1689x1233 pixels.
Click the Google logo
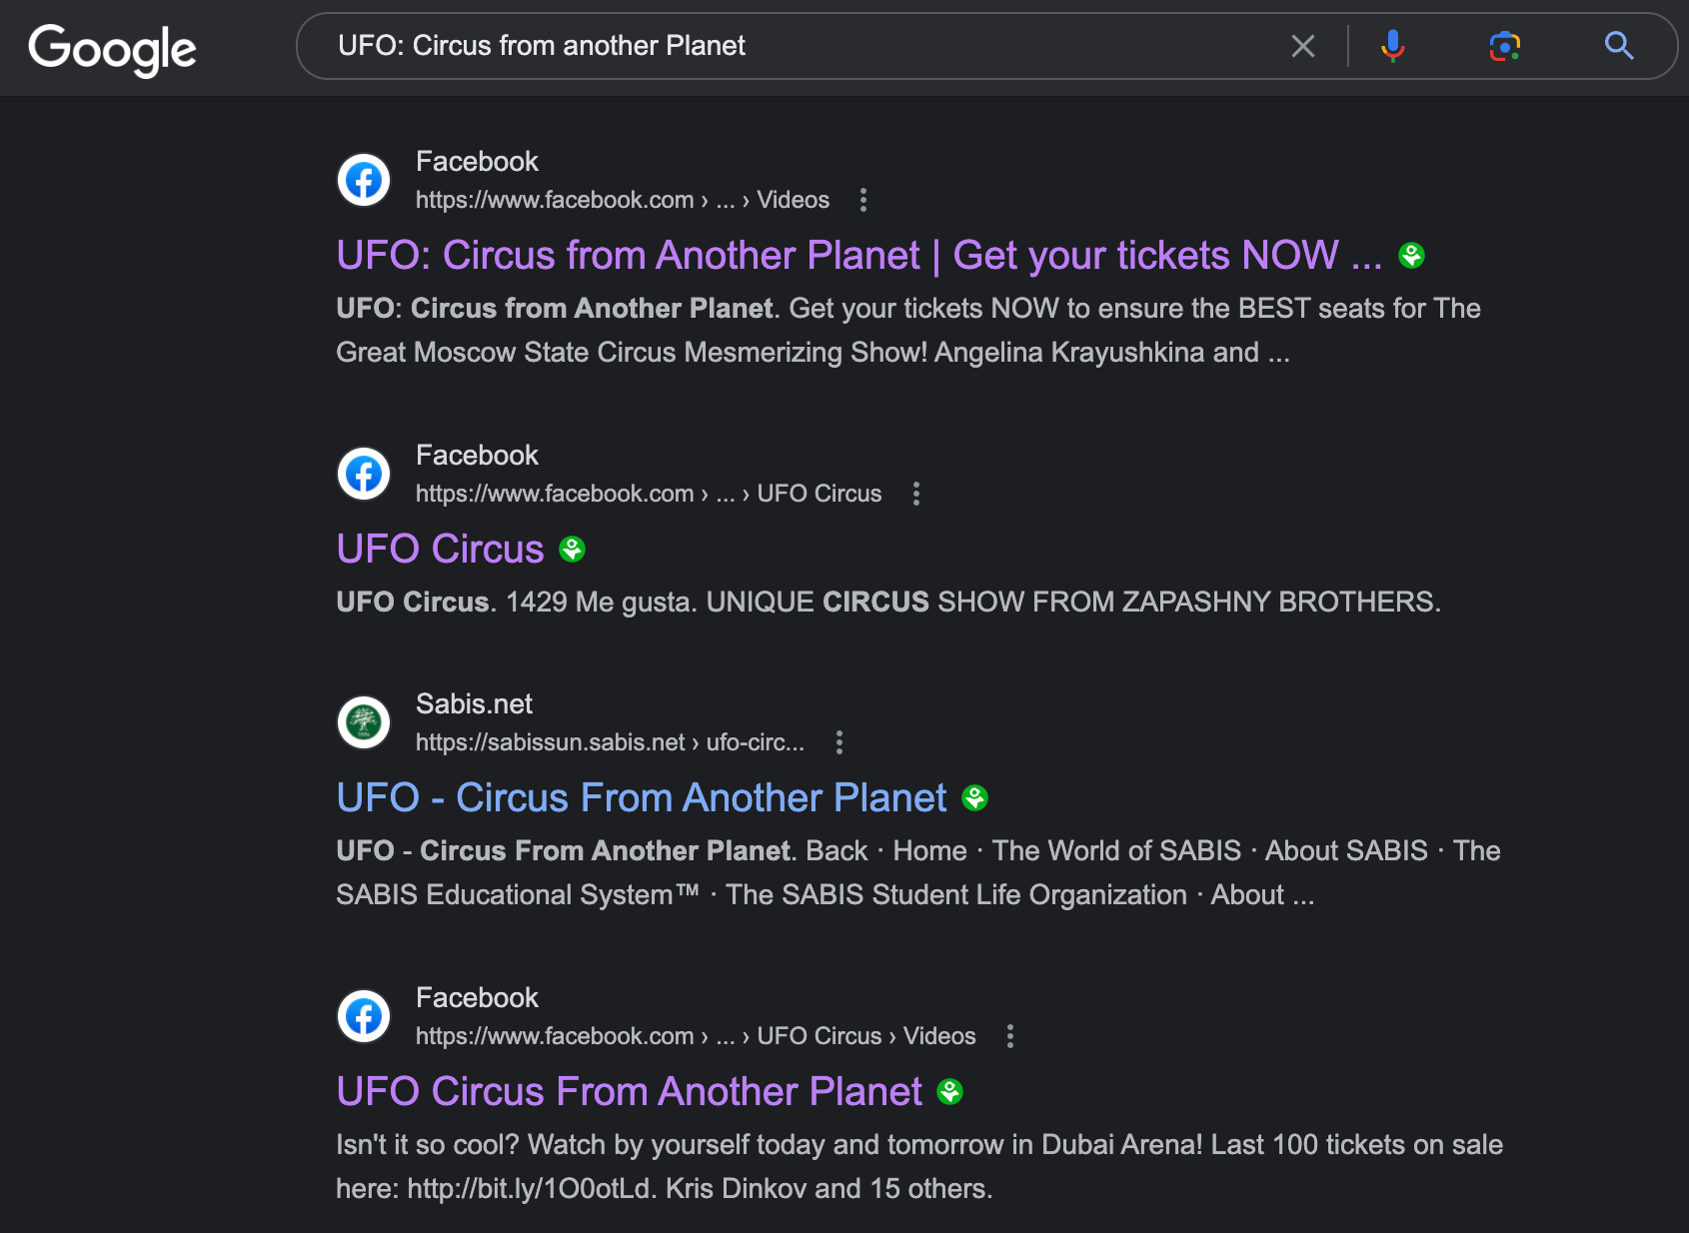point(112,48)
